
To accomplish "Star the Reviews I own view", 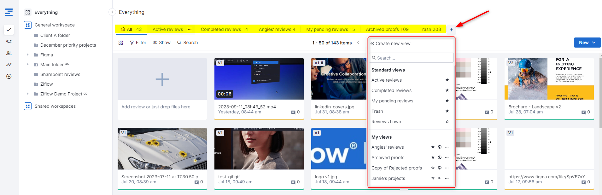I will (x=447, y=122).
